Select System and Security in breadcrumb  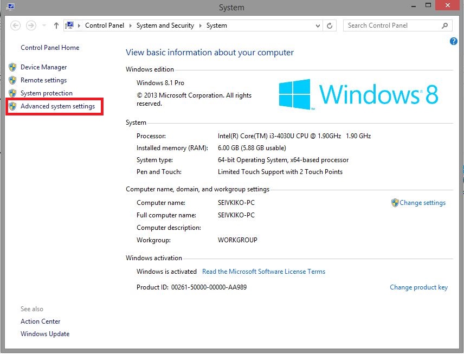tap(165, 25)
